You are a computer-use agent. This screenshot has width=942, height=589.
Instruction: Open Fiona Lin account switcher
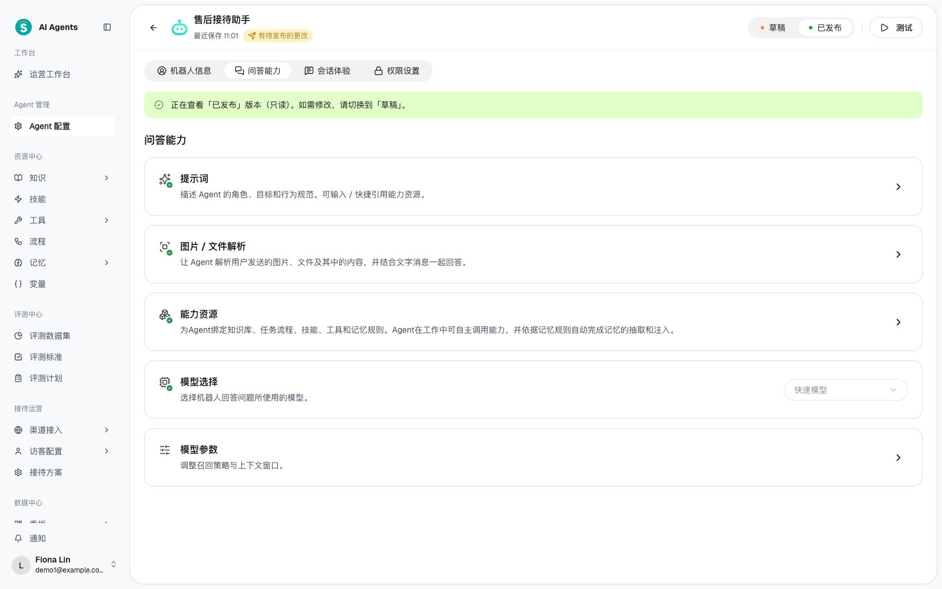click(x=65, y=565)
